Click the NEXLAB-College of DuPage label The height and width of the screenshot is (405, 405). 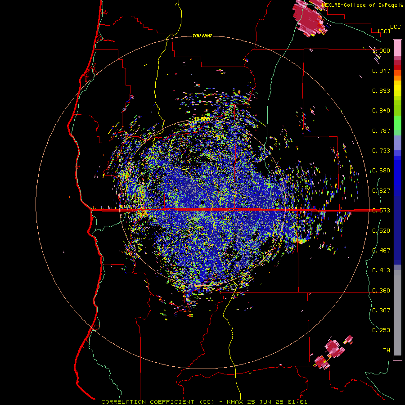click(360, 5)
